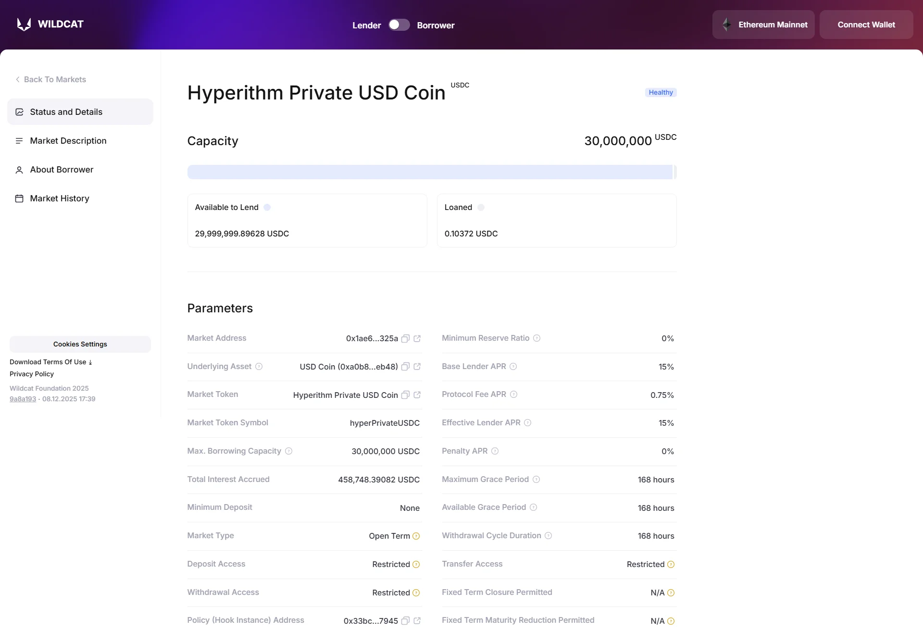Open Market Address in block explorer

416,339
